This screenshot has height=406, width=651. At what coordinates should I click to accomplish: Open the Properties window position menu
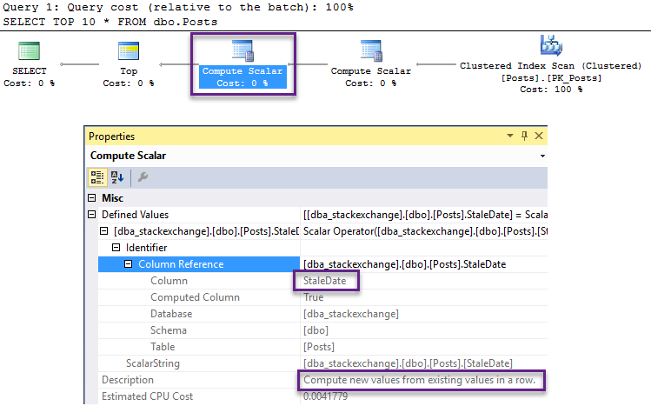coord(509,136)
